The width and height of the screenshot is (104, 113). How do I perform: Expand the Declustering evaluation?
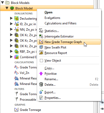pos(11,18)
